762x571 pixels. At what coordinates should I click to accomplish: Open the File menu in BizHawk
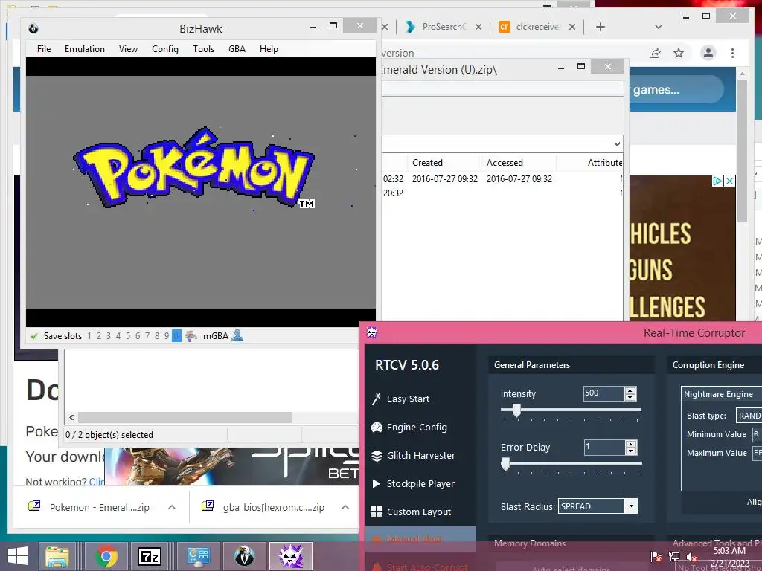(44, 49)
